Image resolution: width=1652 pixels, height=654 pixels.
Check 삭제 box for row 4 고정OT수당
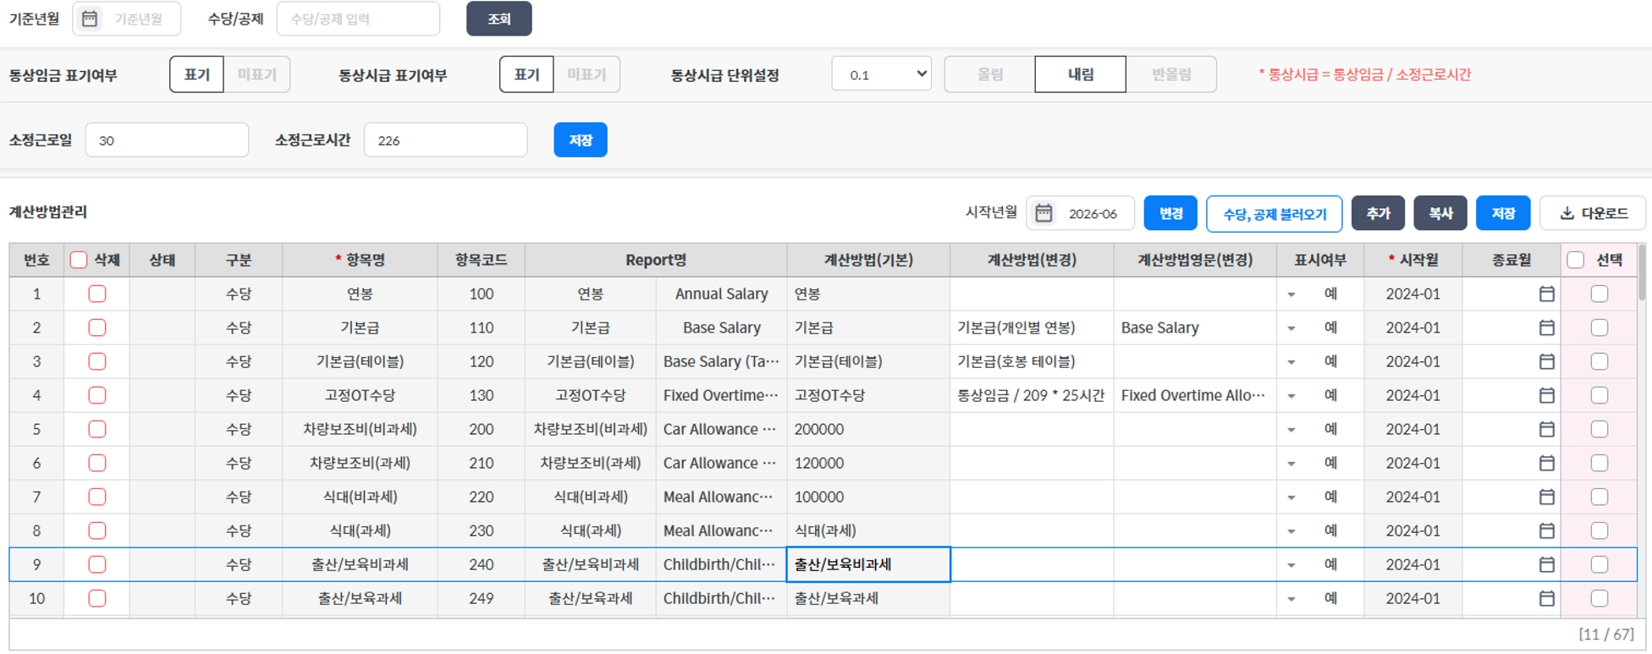(x=97, y=395)
